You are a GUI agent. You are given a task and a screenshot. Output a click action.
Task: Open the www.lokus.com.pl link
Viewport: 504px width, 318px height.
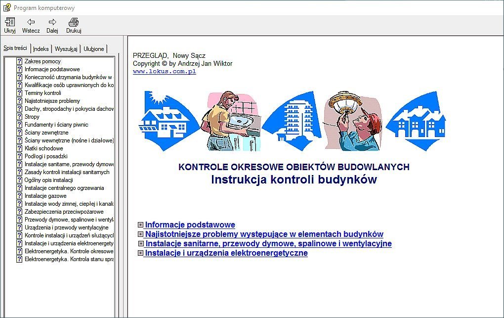click(164, 71)
